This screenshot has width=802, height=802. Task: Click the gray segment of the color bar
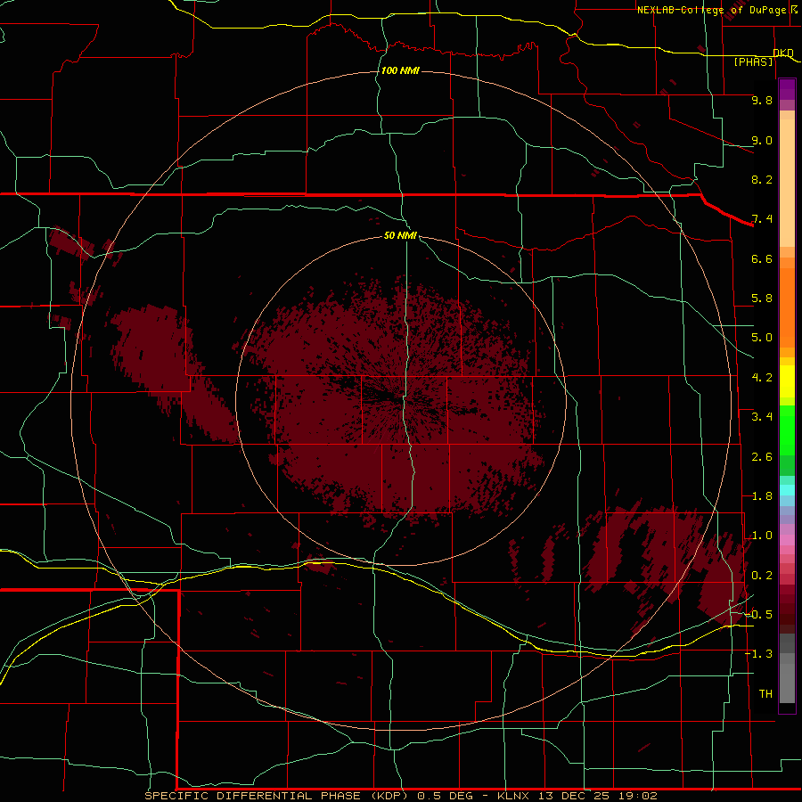coord(787,669)
